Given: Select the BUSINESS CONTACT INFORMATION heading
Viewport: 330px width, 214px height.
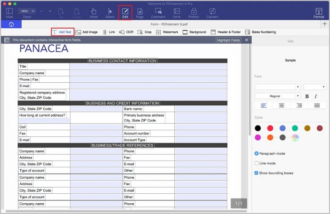Looking at the screenshot, I should tap(122, 61).
